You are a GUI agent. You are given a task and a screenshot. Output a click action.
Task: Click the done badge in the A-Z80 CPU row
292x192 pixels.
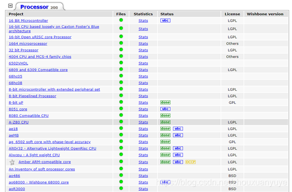[x=166, y=122]
